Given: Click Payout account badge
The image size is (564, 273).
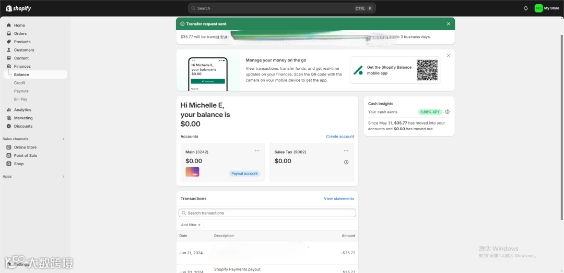Looking at the screenshot, I should tap(244, 173).
